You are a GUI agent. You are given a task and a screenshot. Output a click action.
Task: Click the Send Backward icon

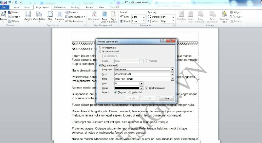point(212,16)
